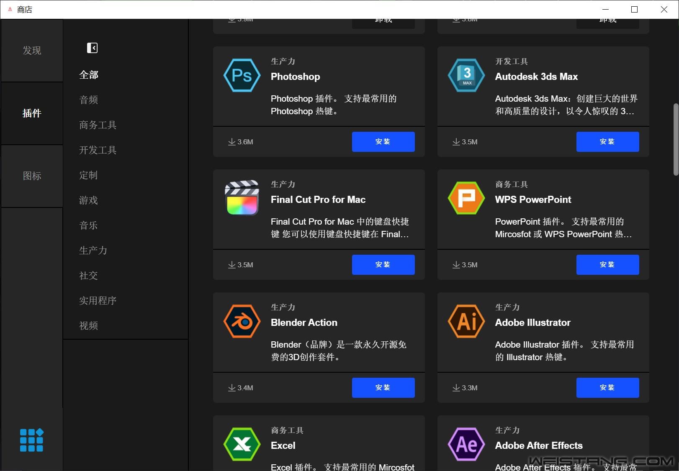The width and height of the screenshot is (679, 471).
Task: Click the Adobe Illustrator Ai icon
Action: (466, 321)
